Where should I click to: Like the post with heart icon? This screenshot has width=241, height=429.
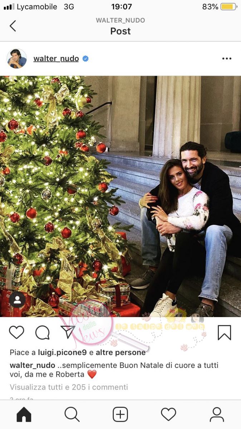[x=16, y=332]
